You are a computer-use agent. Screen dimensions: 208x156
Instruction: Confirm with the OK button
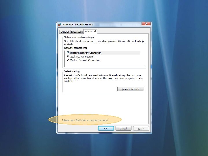pos(106,128)
